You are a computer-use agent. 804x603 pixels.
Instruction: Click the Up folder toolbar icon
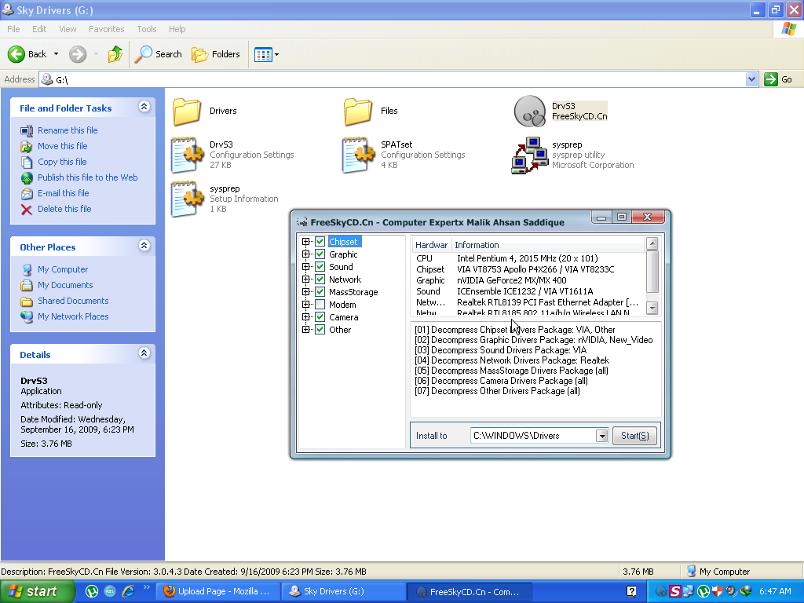[x=115, y=54]
